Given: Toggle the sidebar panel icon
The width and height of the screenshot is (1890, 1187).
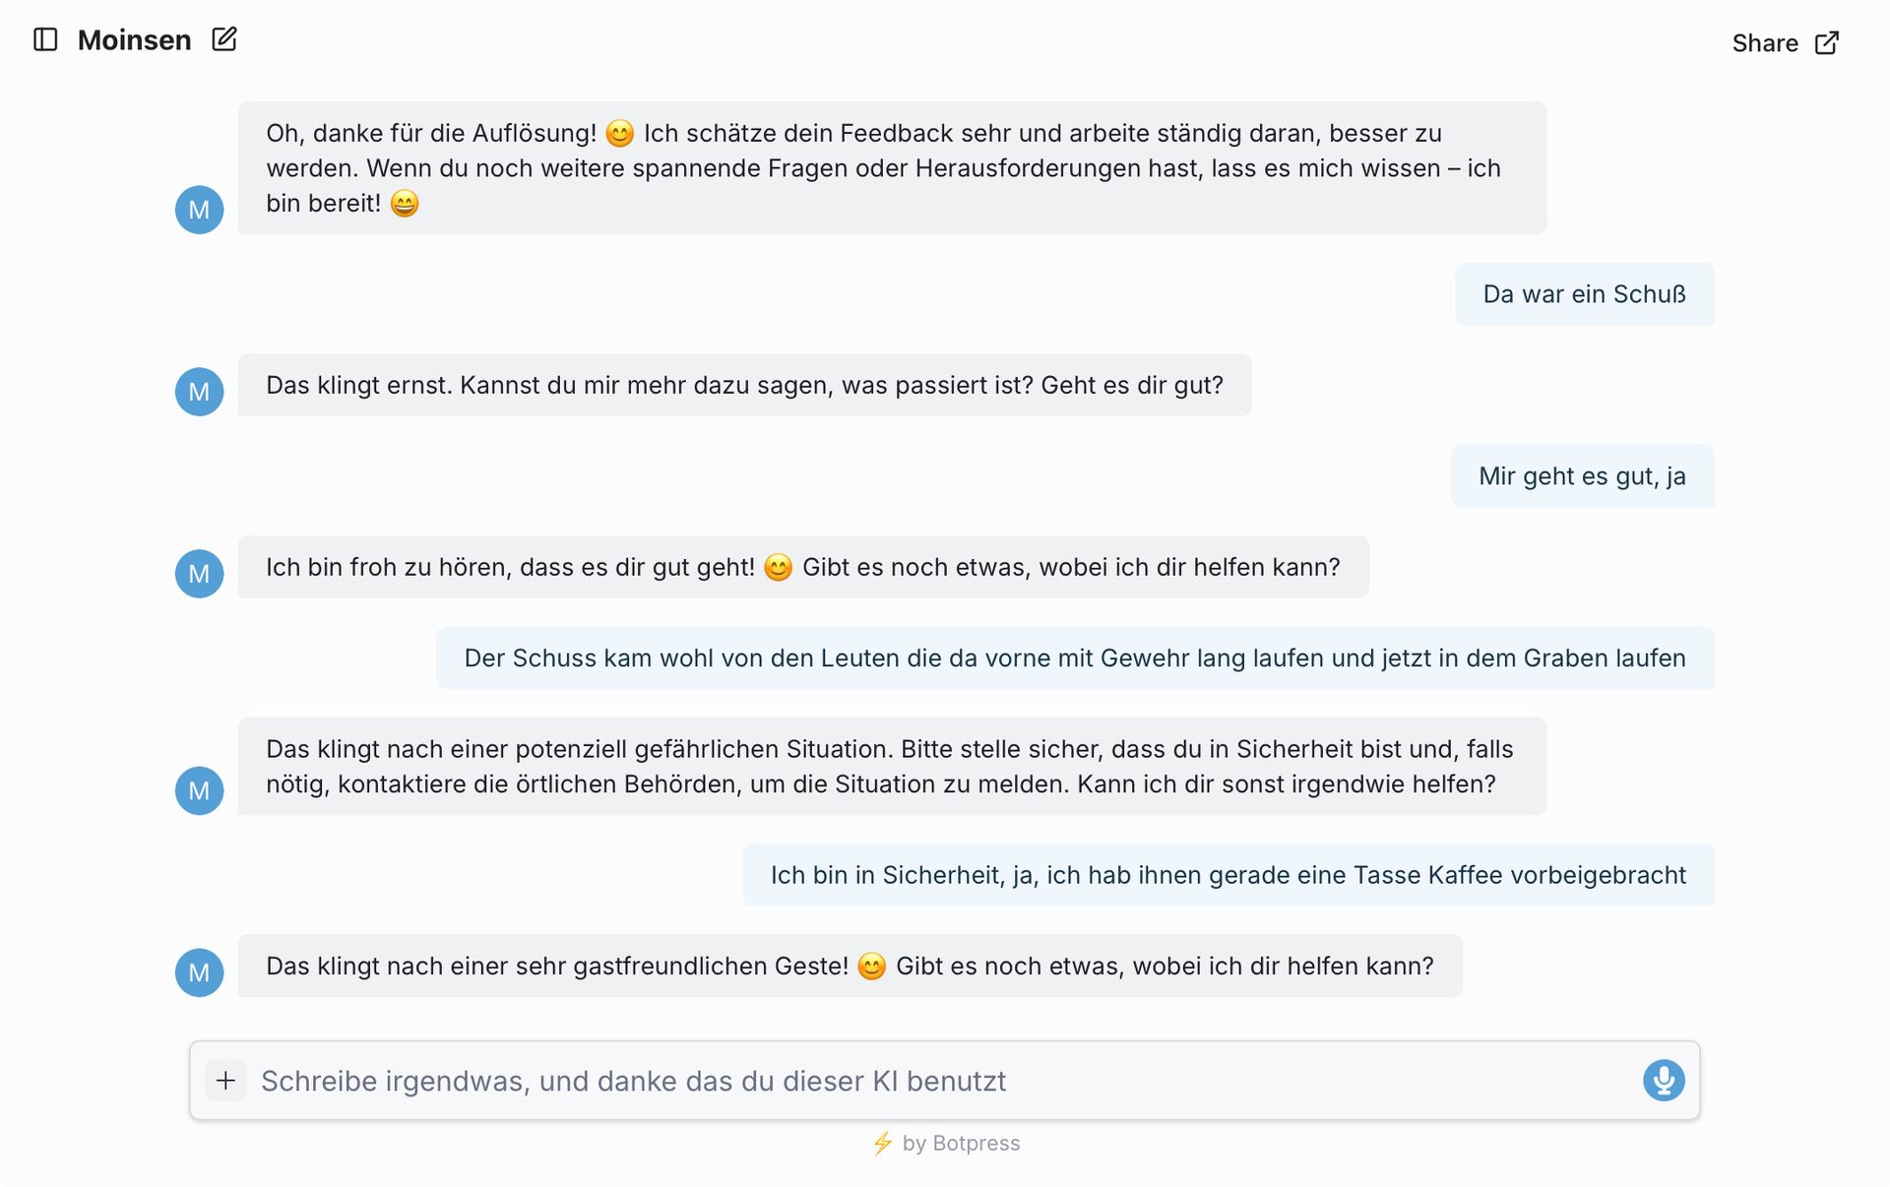Looking at the screenshot, I should (x=45, y=39).
